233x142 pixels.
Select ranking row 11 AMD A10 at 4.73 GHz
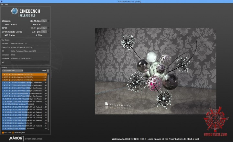25,101
